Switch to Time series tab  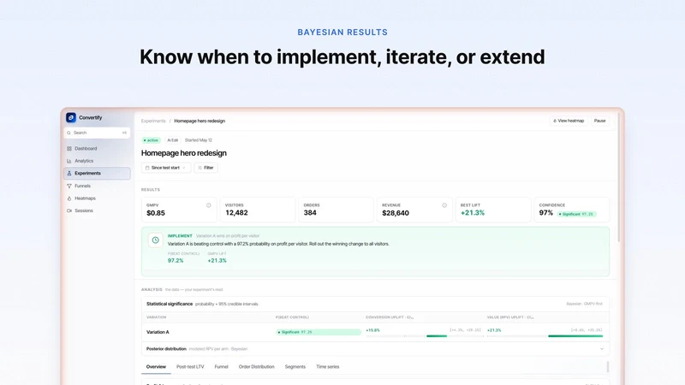(x=328, y=367)
